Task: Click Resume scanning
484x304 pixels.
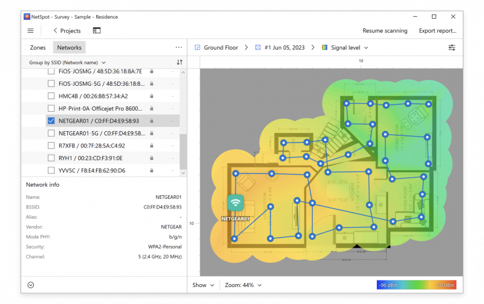Action: tap(385, 31)
